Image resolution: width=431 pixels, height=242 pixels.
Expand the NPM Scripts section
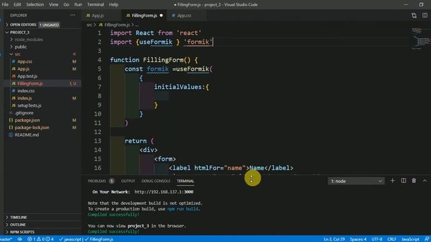tap(22, 231)
